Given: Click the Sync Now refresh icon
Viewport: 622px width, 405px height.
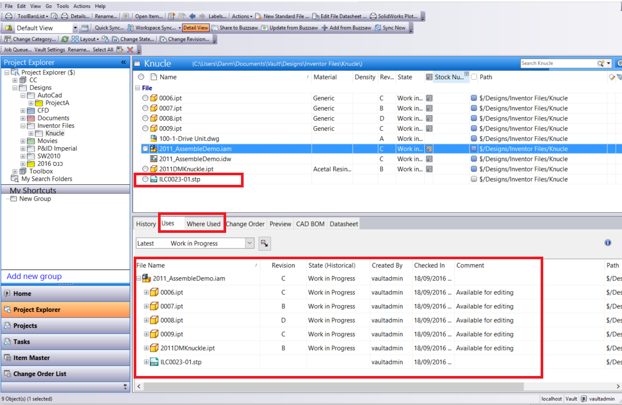Looking at the screenshot, I should point(378,28).
